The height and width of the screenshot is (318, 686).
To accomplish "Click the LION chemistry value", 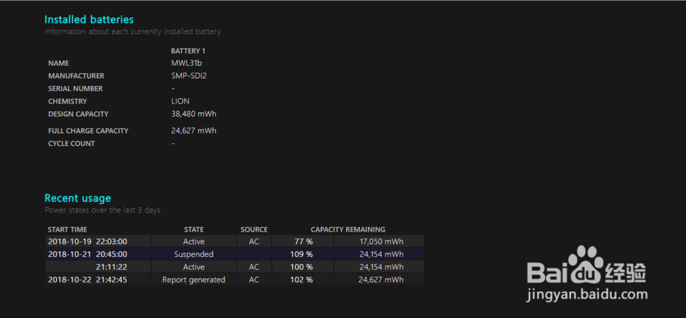I will tap(180, 101).
